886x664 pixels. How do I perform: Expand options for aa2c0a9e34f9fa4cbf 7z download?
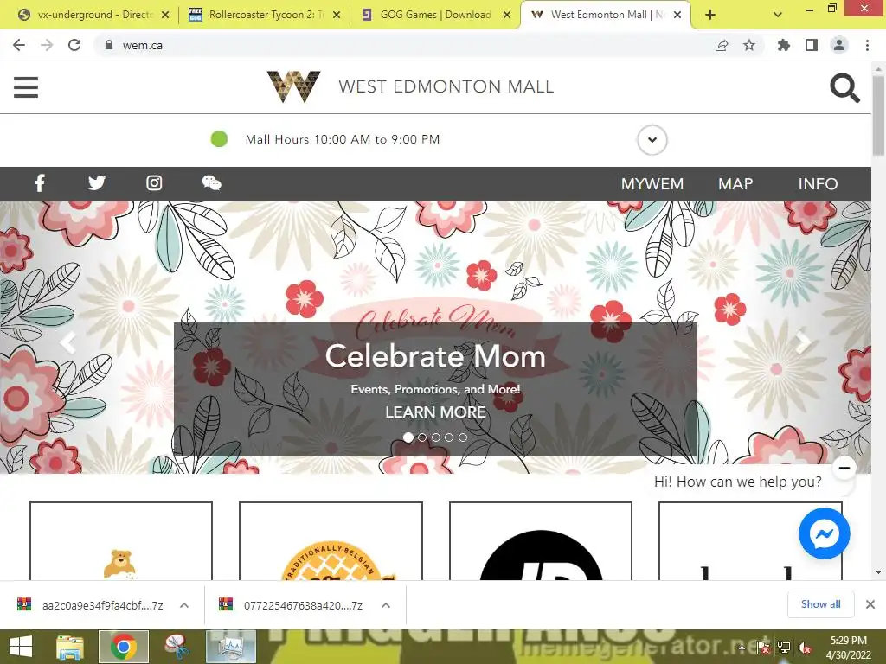(184, 605)
